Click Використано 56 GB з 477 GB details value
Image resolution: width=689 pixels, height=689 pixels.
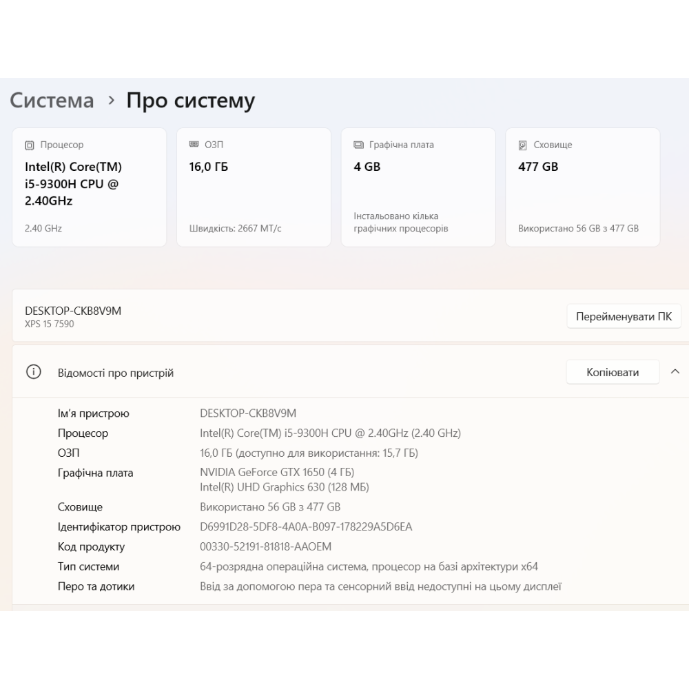270,506
